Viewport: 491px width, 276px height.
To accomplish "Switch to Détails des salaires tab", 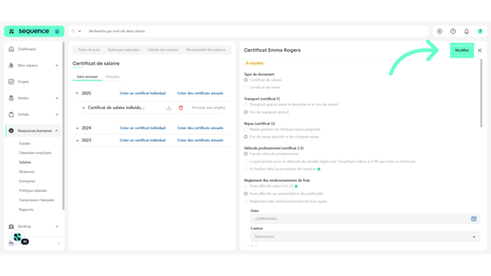I will click(x=163, y=50).
